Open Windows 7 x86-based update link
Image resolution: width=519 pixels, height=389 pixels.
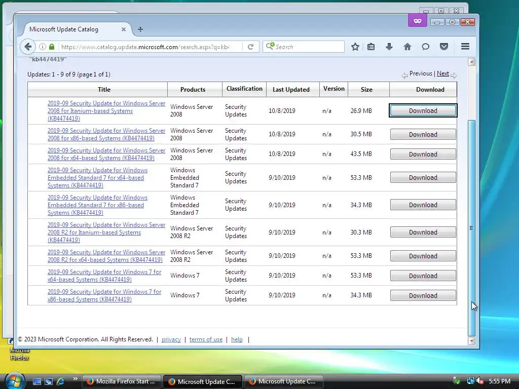click(x=104, y=295)
